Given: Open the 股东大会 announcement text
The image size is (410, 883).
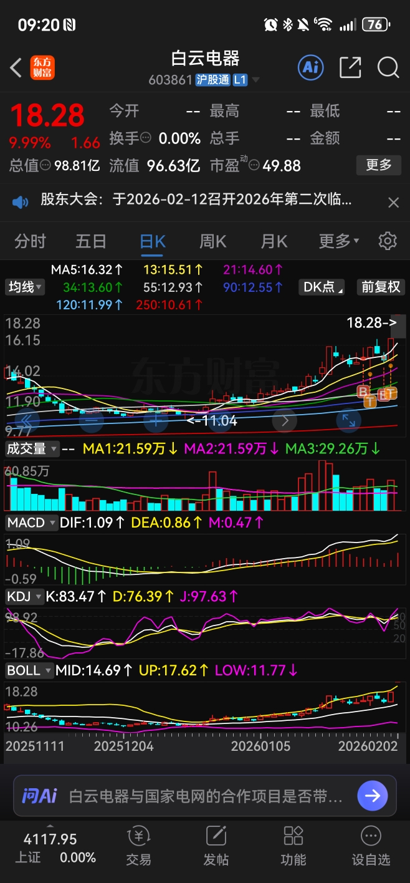Looking at the screenshot, I should pos(196,200).
